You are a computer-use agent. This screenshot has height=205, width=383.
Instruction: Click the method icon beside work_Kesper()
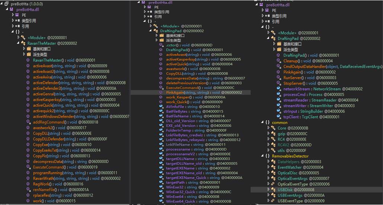click(161, 97)
